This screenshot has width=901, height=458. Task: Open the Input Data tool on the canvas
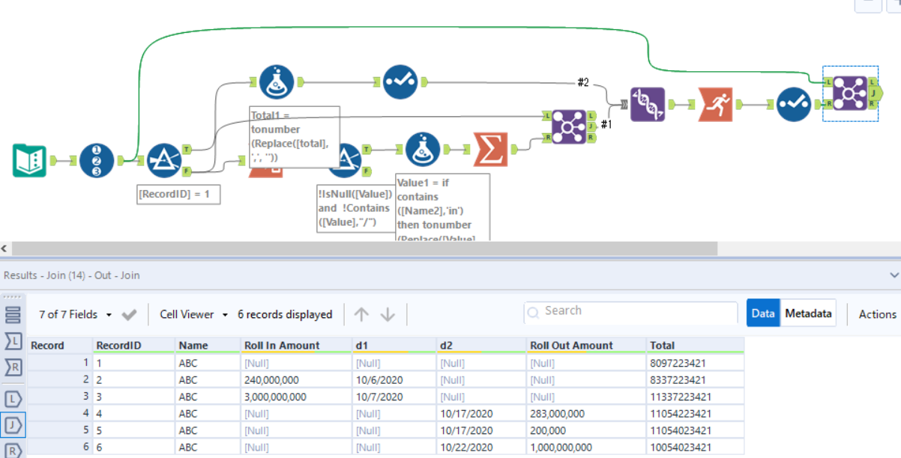30,159
